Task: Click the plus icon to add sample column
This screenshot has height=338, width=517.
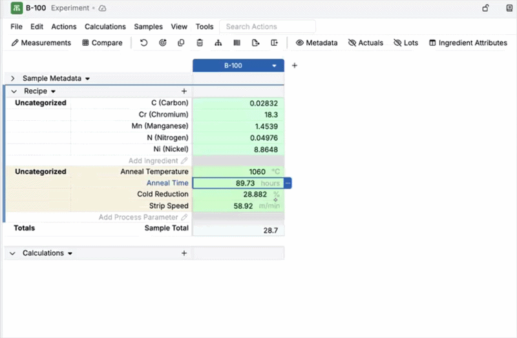Action: 295,65
